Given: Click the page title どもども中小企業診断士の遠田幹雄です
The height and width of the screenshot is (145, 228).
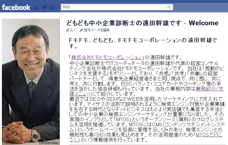Looking at the screenshot, I should coord(124,23).
